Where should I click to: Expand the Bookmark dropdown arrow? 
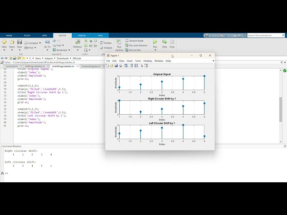[69, 50]
